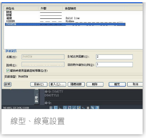Toggle ortho mode icon in status bar
Viewport: 146px width, 138px height.
point(60,108)
